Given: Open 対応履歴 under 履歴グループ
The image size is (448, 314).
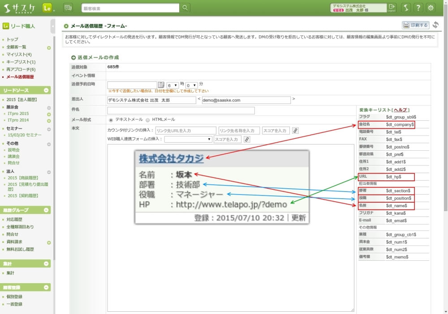Looking at the screenshot, I should (14, 219).
